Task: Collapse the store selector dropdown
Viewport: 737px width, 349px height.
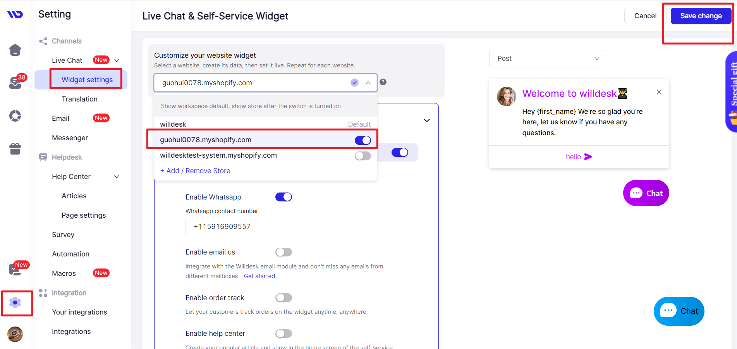Action: coord(368,83)
